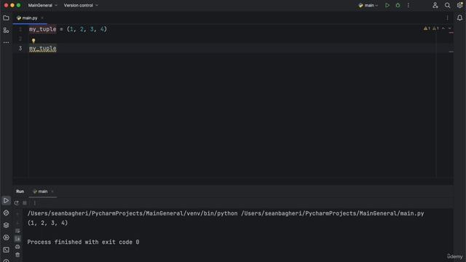466x262 pixels.
Task: Click the first warning count indicator
Action: (427, 28)
